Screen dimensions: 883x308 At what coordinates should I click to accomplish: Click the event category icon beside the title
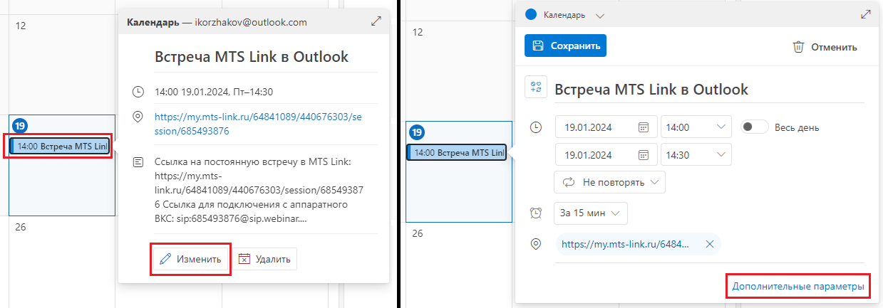(535, 87)
